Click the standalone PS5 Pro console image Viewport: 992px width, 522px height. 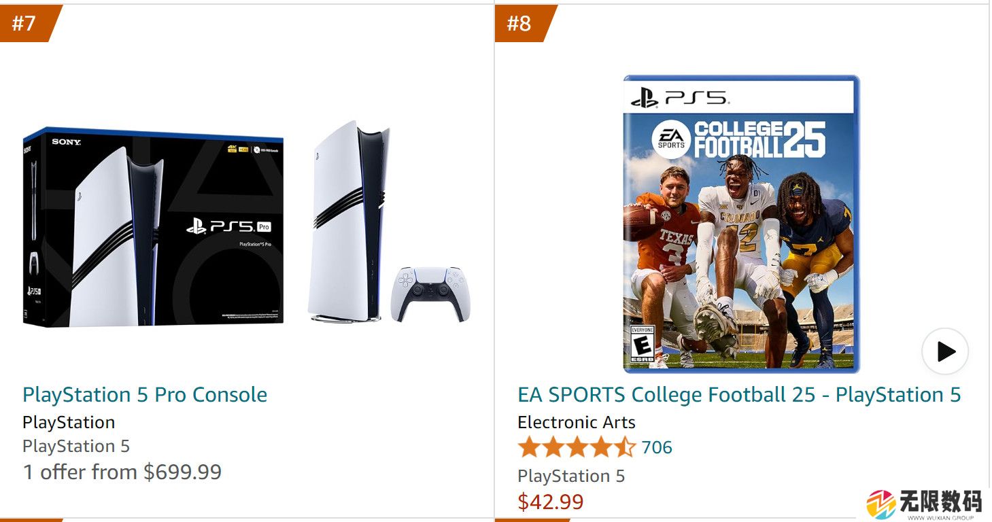(347, 221)
